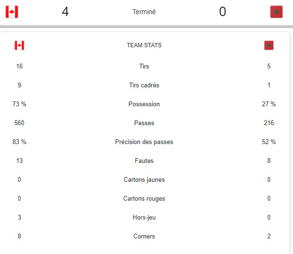This screenshot has width=293, height=254.
Task: Click Canada's score of 4
Action: (x=65, y=12)
